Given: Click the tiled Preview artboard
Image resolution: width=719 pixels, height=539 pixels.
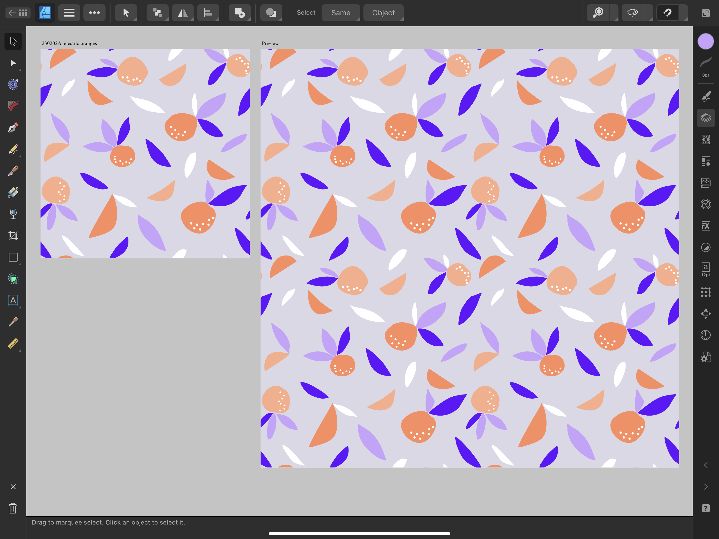Looking at the screenshot, I should [470, 258].
